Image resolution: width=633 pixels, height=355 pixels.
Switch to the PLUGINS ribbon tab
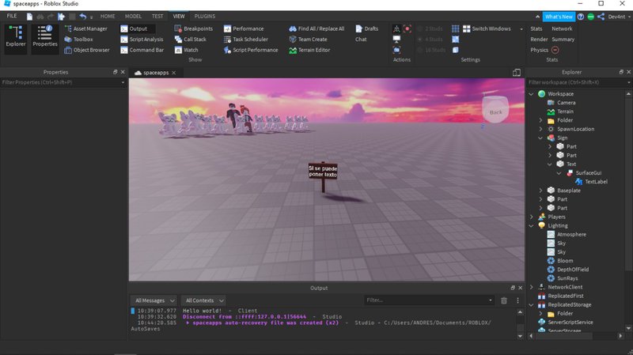pos(205,16)
